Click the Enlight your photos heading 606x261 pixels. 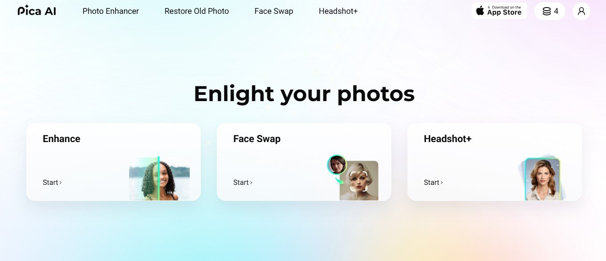coord(304,94)
